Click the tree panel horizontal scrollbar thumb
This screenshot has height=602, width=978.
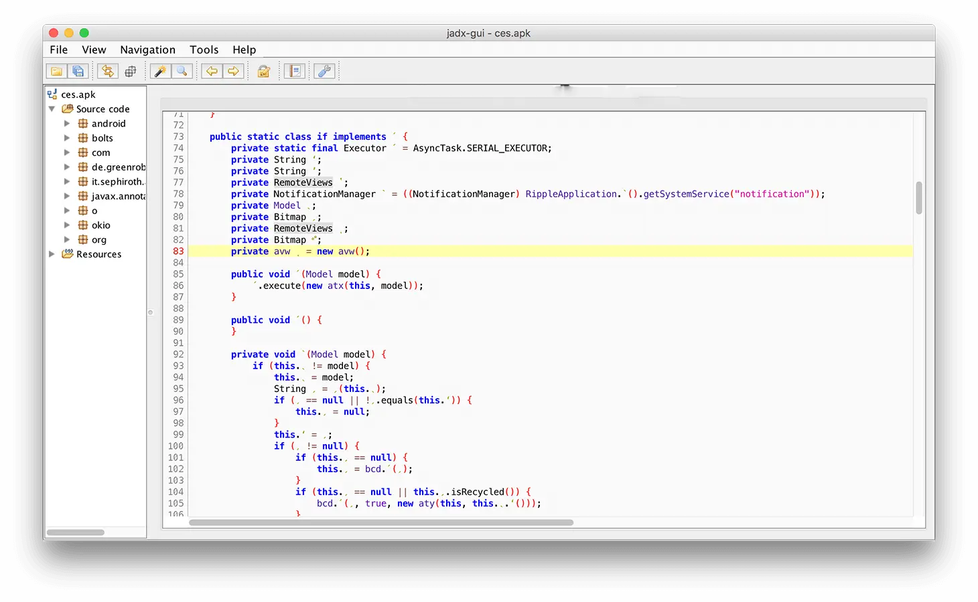point(76,532)
